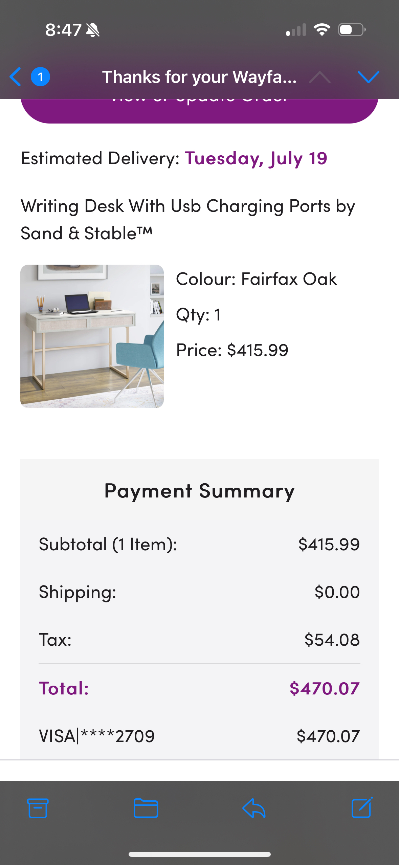Tap the Wi-Fi status icon

pos(322,30)
